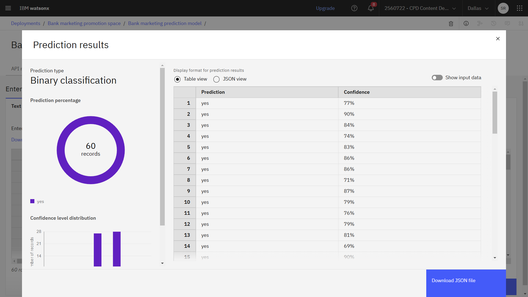This screenshot has width=528, height=297.
Task: Open the information panel icon
Action: coord(466,24)
